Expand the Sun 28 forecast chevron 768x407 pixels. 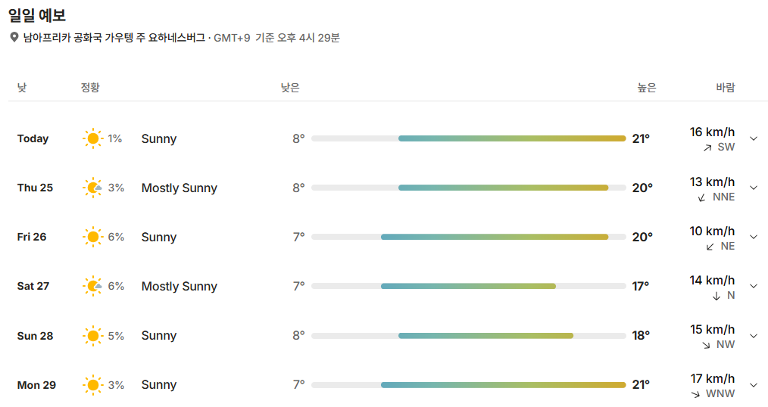click(x=754, y=336)
